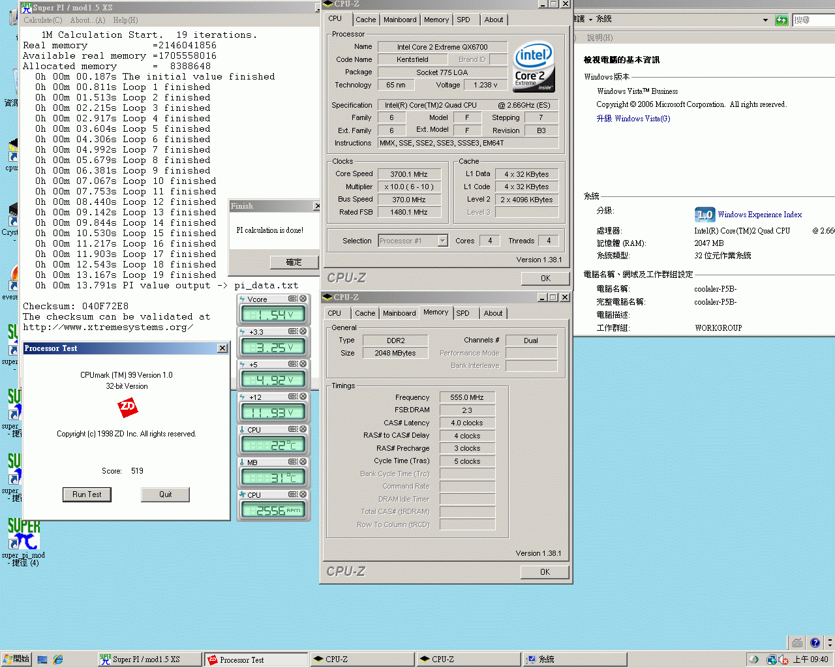Click Quit in Processor Test
The image size is (835, 668).
point(166,494)
